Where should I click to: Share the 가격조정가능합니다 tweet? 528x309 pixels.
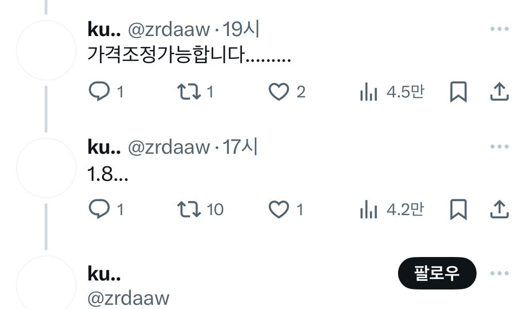(499, 92)
